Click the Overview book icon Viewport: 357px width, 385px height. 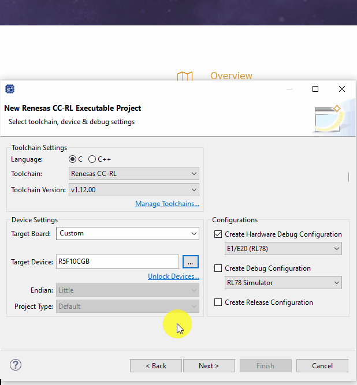184,76
